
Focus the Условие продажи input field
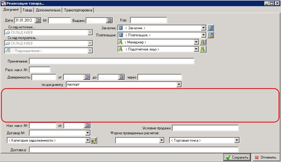(x=205, y=128)
